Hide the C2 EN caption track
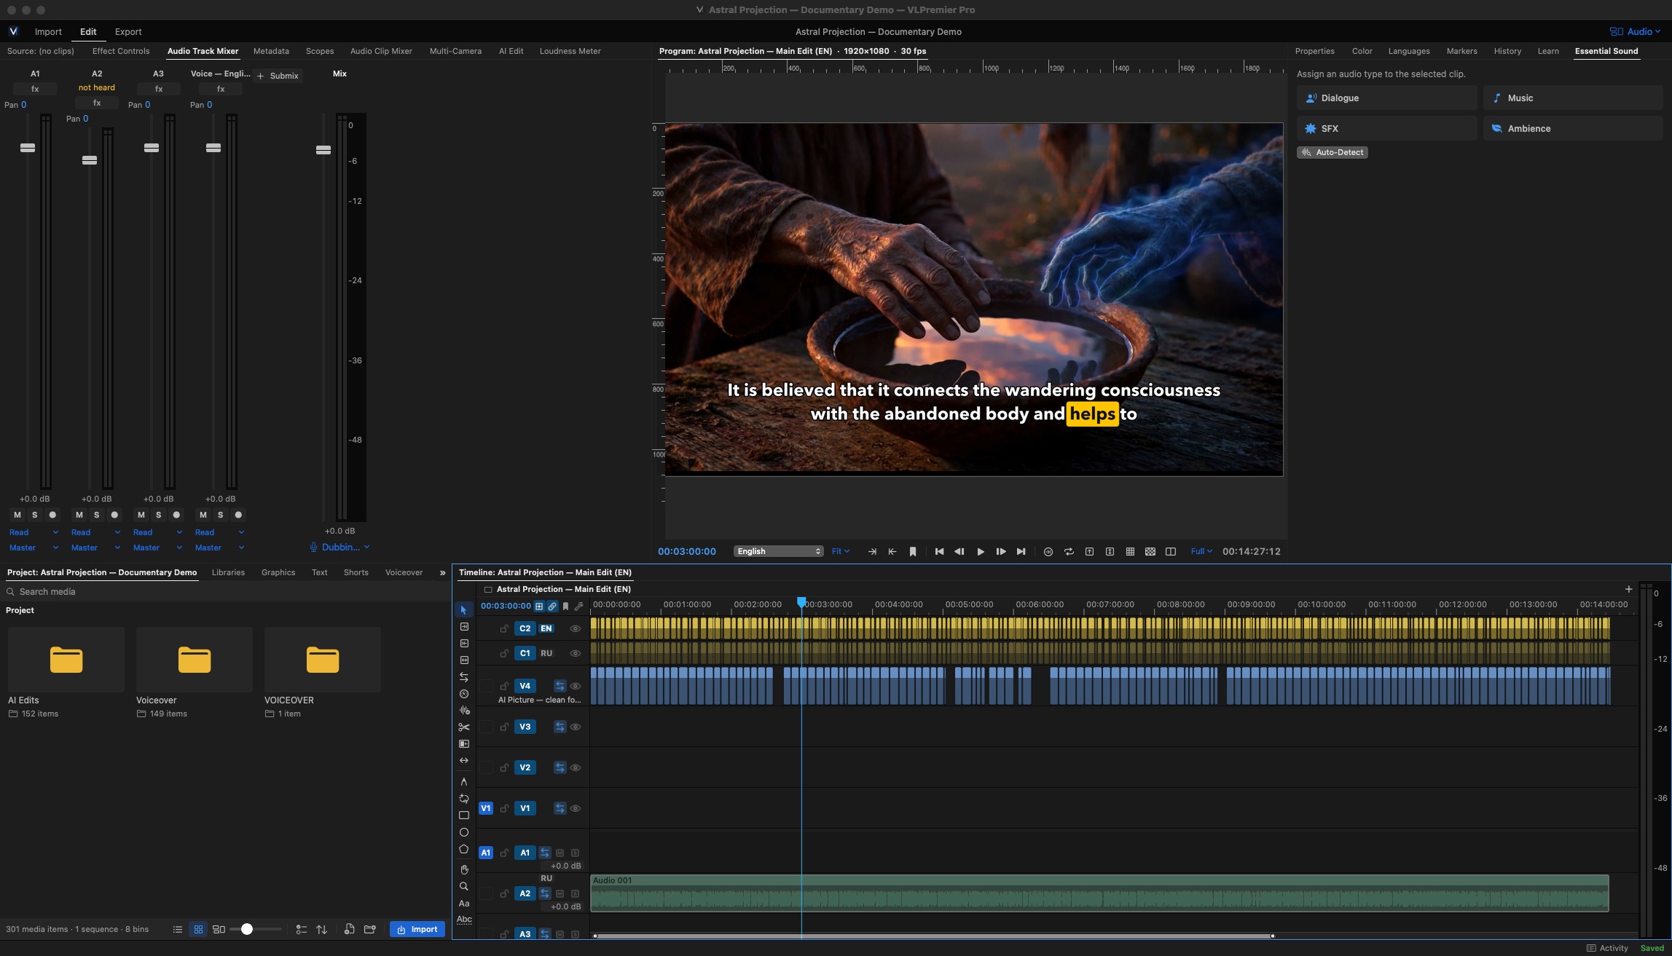Viewport: 1672px width, 956px height. click(x=575, y=628)
